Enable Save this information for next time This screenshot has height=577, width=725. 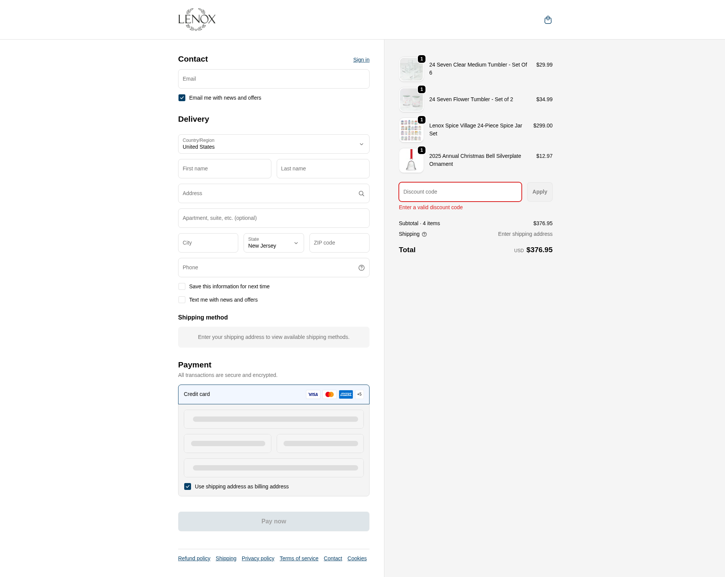182,286
